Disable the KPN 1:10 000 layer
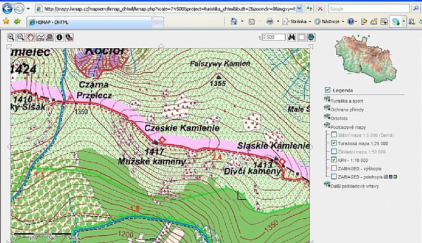 (334, 160)
